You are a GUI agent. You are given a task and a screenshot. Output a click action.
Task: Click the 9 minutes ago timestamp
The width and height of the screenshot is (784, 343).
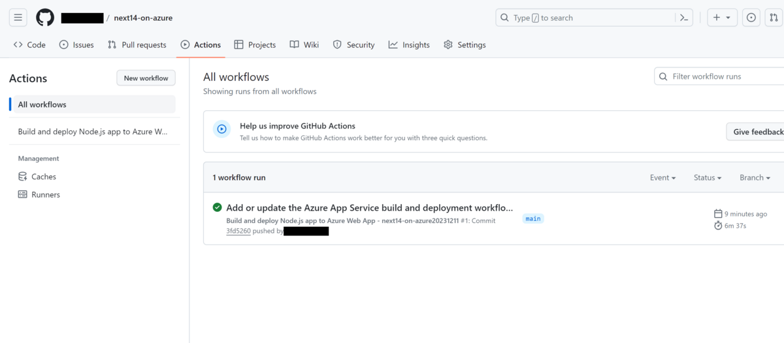click(745, 214)
